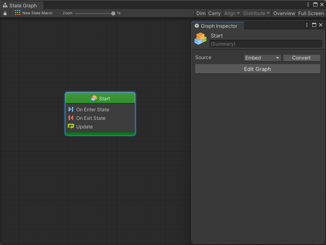Open Graph Inspector panel options menu
This screenshot has width=326, height=245.
click(x=307, y=25)
